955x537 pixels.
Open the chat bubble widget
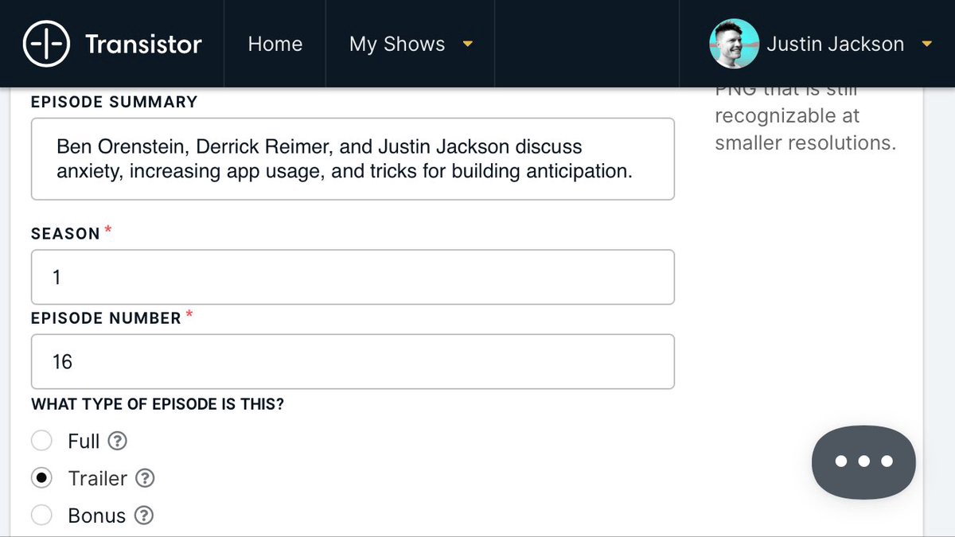coord(863,461)
